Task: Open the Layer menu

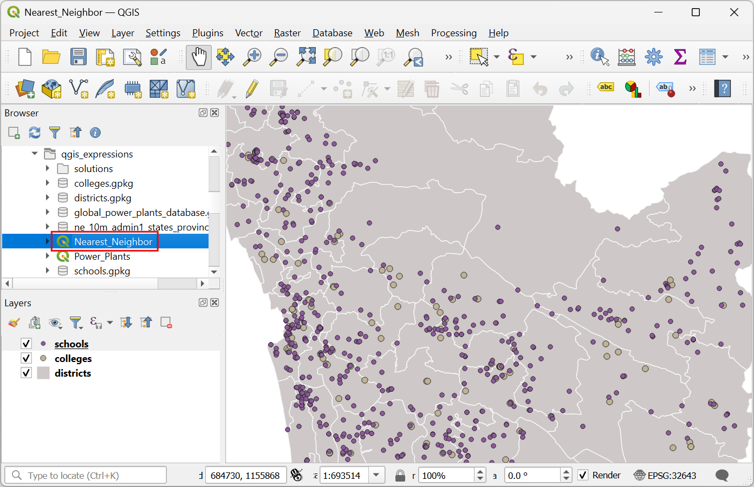Action: 123,33
